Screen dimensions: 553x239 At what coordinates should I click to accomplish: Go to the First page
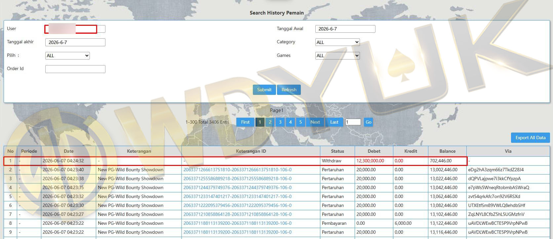coord(245,122)
